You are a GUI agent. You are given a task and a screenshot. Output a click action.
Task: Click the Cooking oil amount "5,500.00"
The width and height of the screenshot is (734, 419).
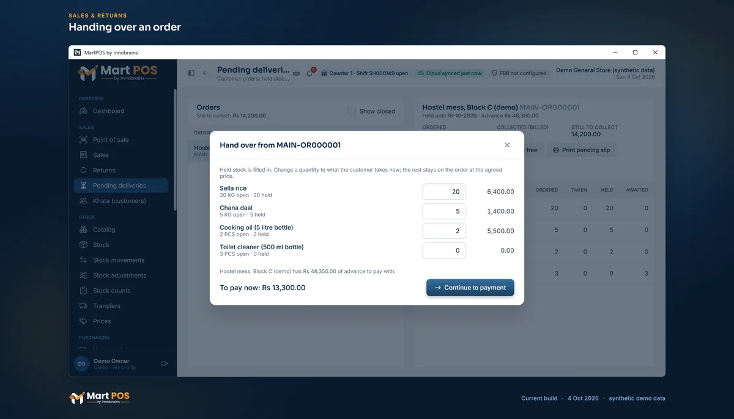point(501,231)
